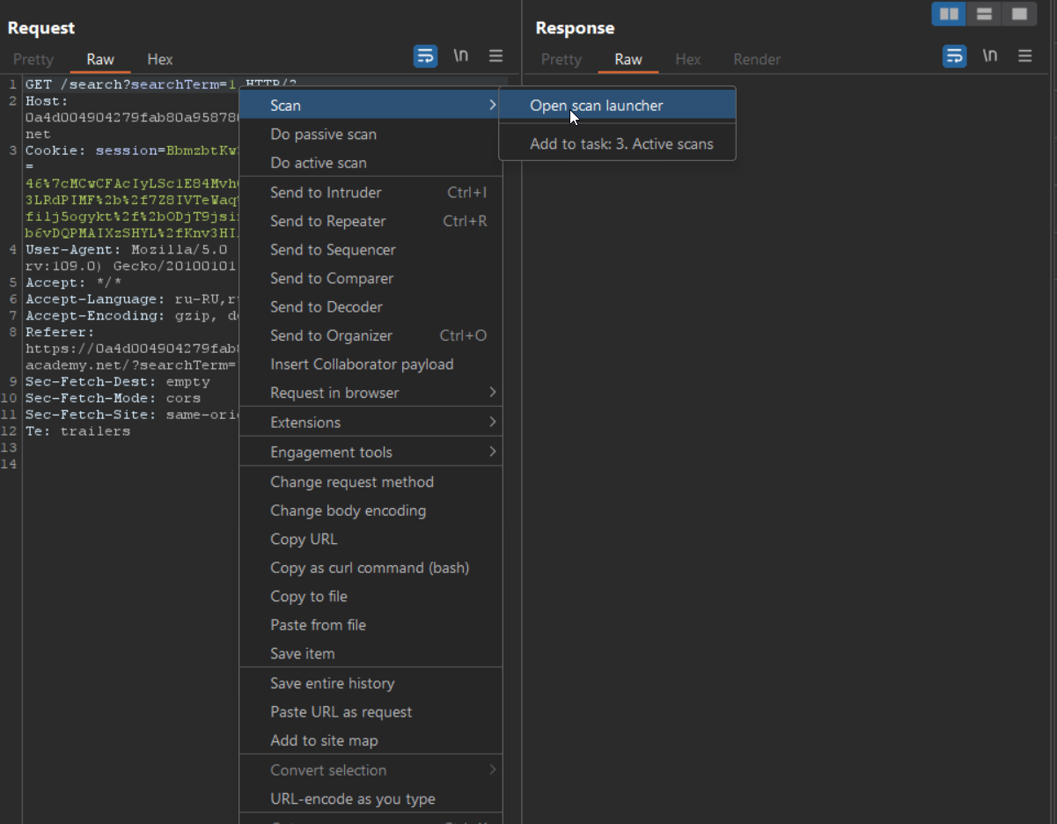Switch to the Pretty tab in Request
The width and height of the screenshot is (1057, 824).
(x=33, y=60)
